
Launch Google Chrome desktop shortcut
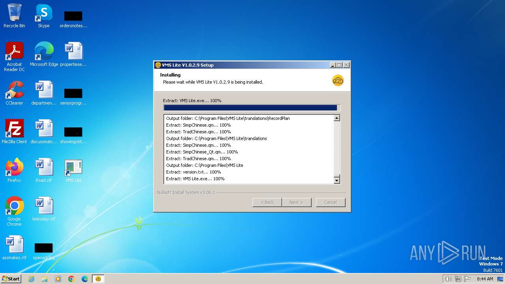(14, 211)
